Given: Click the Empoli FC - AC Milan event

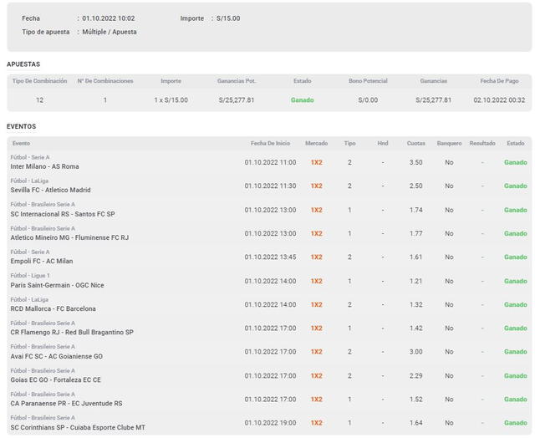Looking at the screenshot, I should [x=42, y=261].
